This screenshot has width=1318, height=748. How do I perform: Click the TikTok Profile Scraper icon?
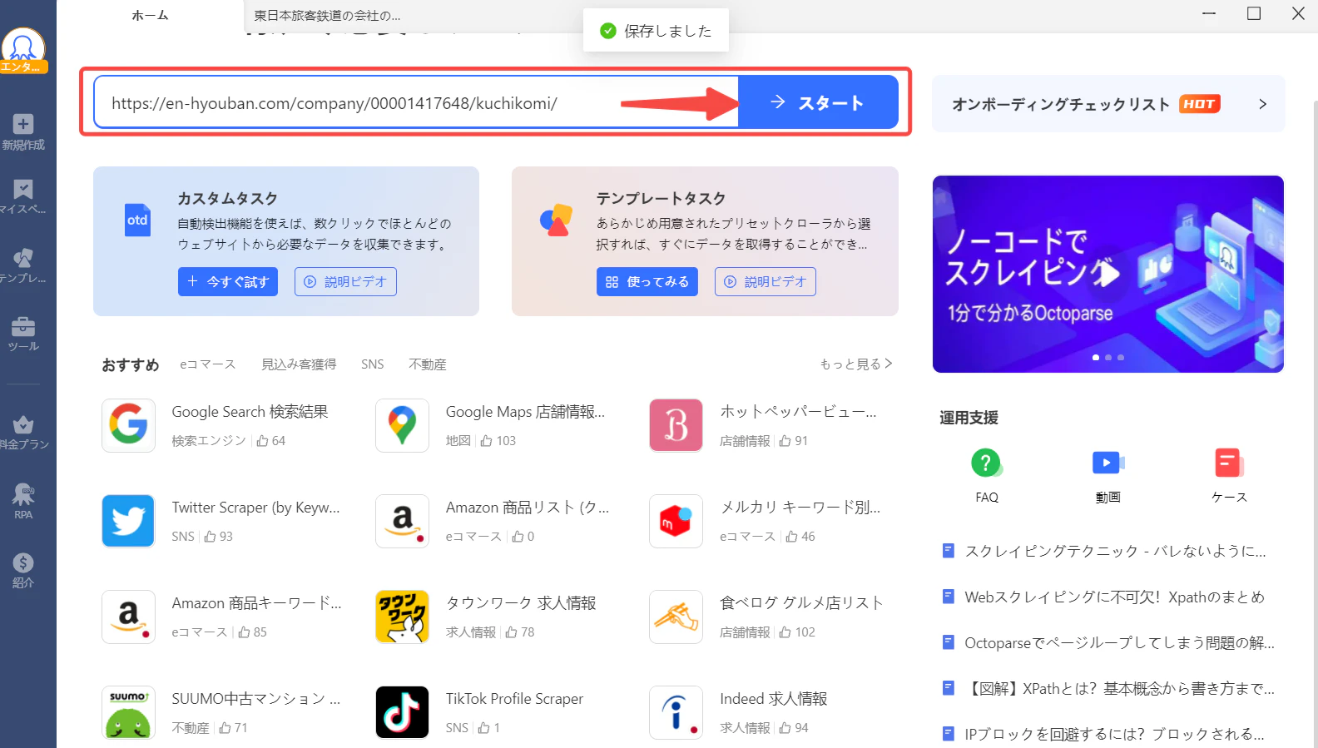[402, 712]
